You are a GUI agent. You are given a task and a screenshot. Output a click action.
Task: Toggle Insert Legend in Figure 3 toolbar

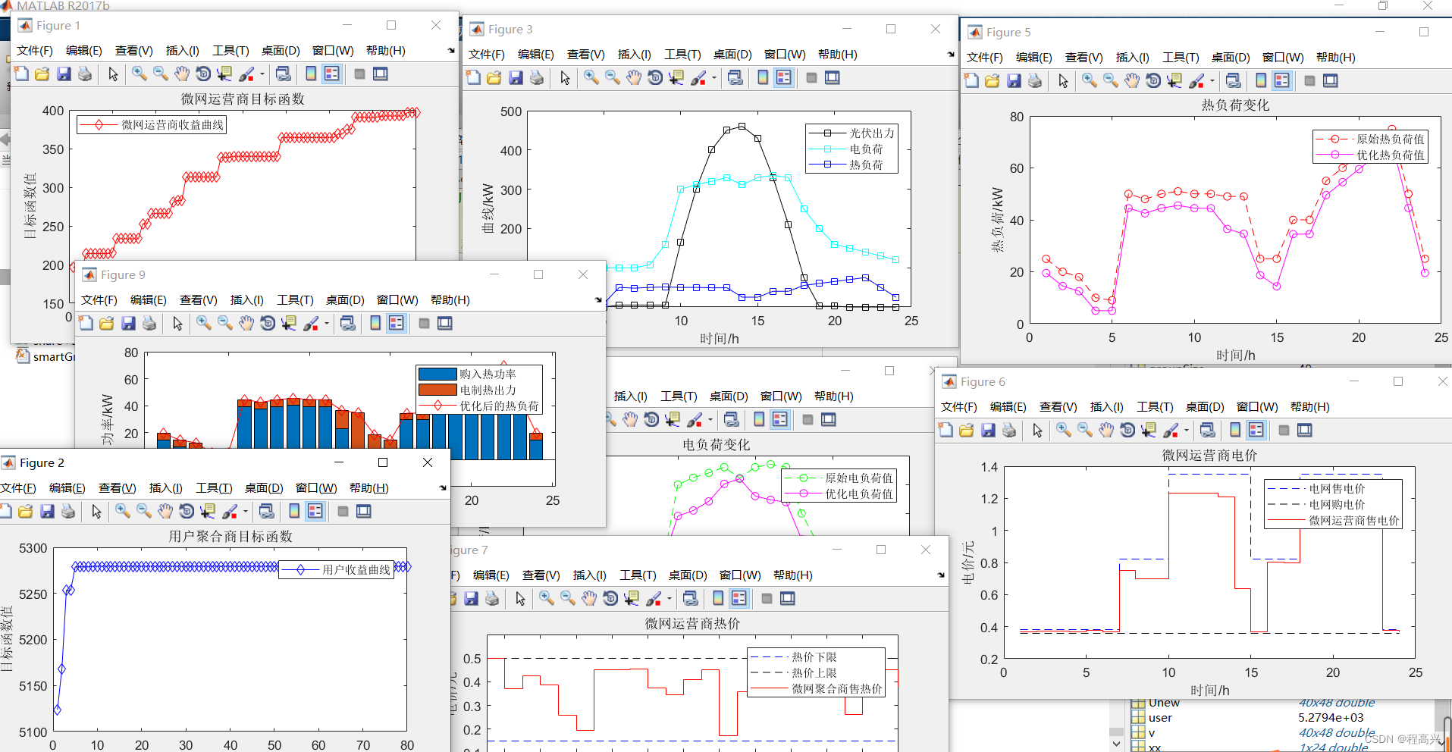click(x=784, y=77)
